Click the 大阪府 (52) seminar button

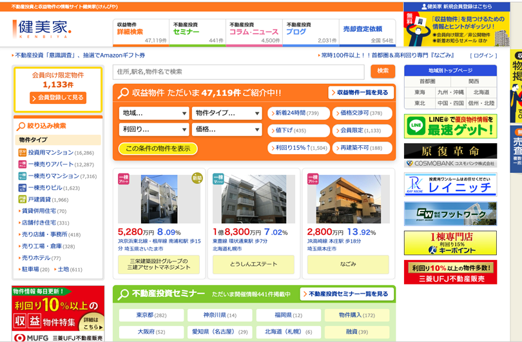(151, 332)
